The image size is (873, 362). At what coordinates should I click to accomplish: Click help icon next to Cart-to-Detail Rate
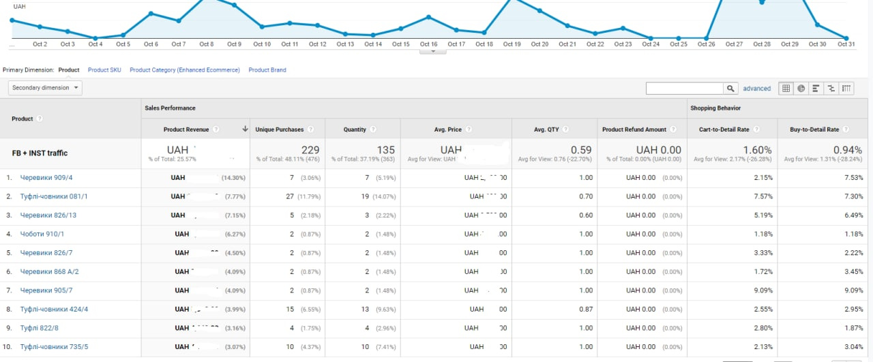pyautogui.click(x=756, y=130)
